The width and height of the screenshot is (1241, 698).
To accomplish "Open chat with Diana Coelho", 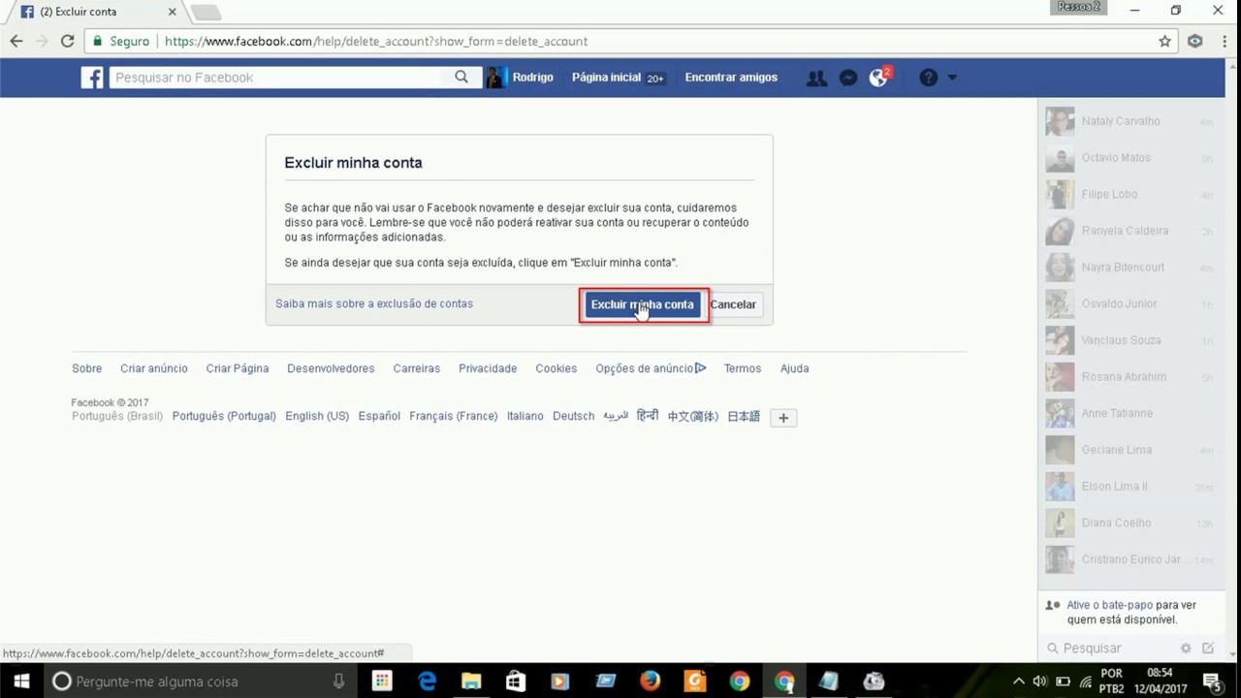I will pyautogui.click(x=1130, y=523).
